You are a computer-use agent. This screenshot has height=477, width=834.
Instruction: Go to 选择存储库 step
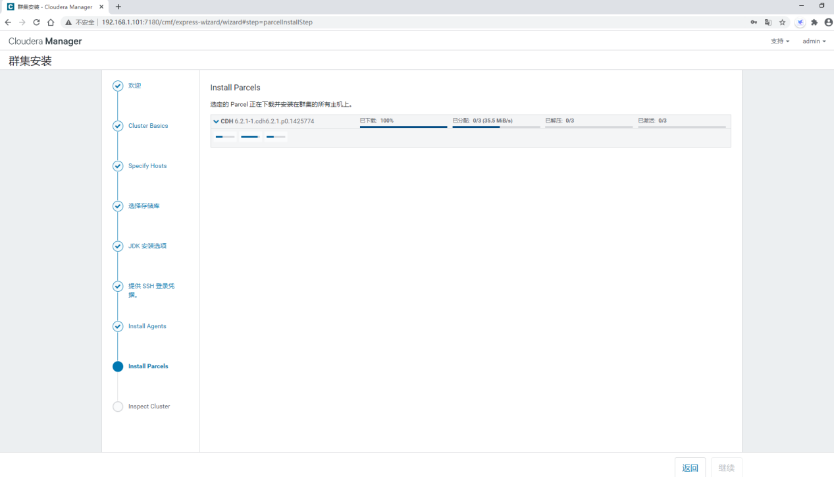click(x=144, y=206)
